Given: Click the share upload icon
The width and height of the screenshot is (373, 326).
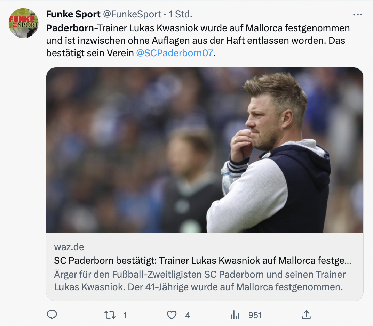Looking at the screenshot, I should 306,315.
